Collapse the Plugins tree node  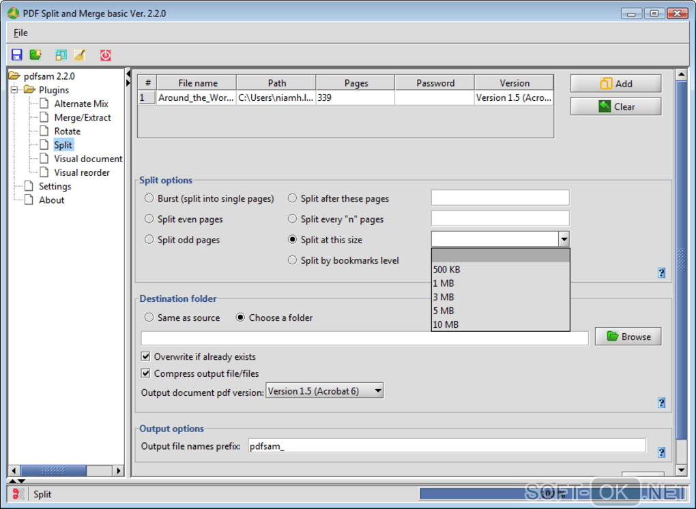click(x=14, y=90)
